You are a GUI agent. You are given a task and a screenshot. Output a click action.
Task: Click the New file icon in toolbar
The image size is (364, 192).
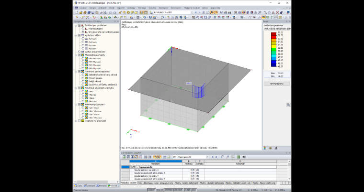[x=77, y=12]
